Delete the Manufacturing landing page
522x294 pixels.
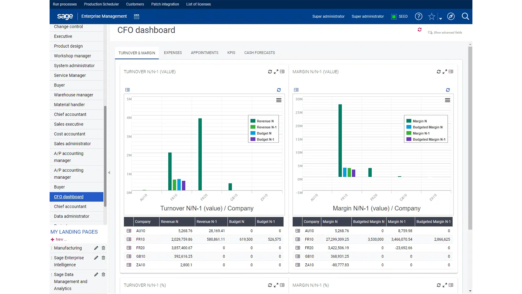(103, 248)
